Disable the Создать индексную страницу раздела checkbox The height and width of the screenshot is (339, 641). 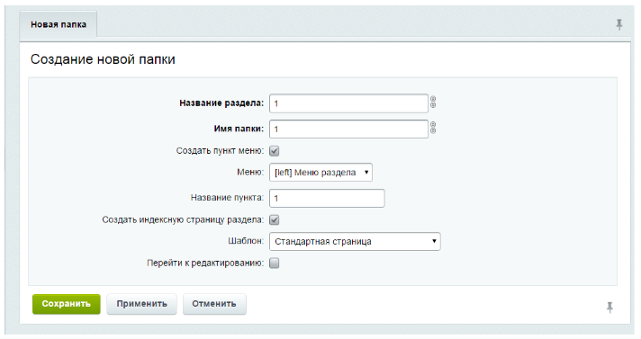click(x=275, y=220)
